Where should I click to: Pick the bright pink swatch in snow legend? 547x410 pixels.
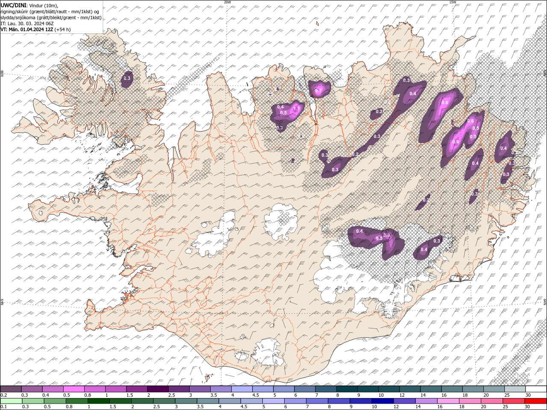click(x=74, y=389)
